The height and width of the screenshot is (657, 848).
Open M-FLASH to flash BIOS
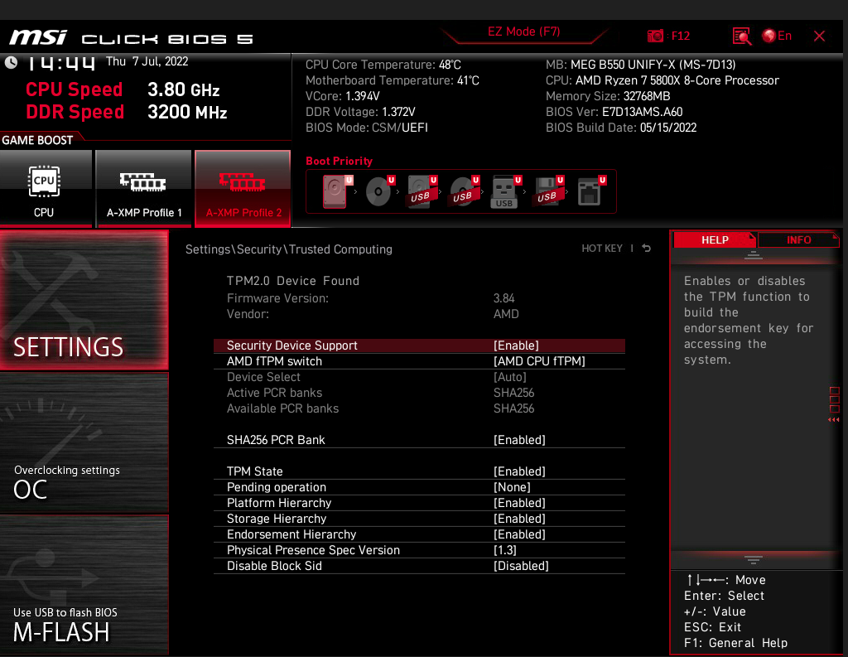84,585
